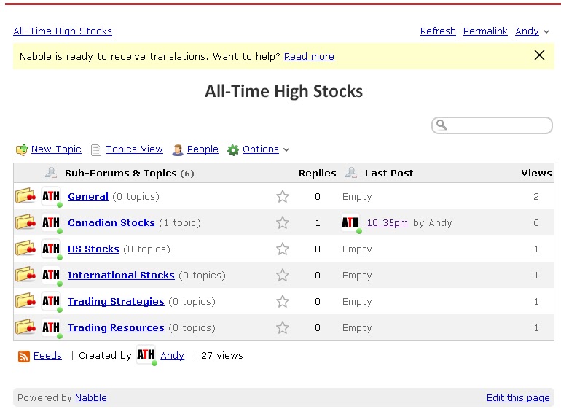Expand the Options dropdown arrow
561x409 pixels.
point(286,149)
